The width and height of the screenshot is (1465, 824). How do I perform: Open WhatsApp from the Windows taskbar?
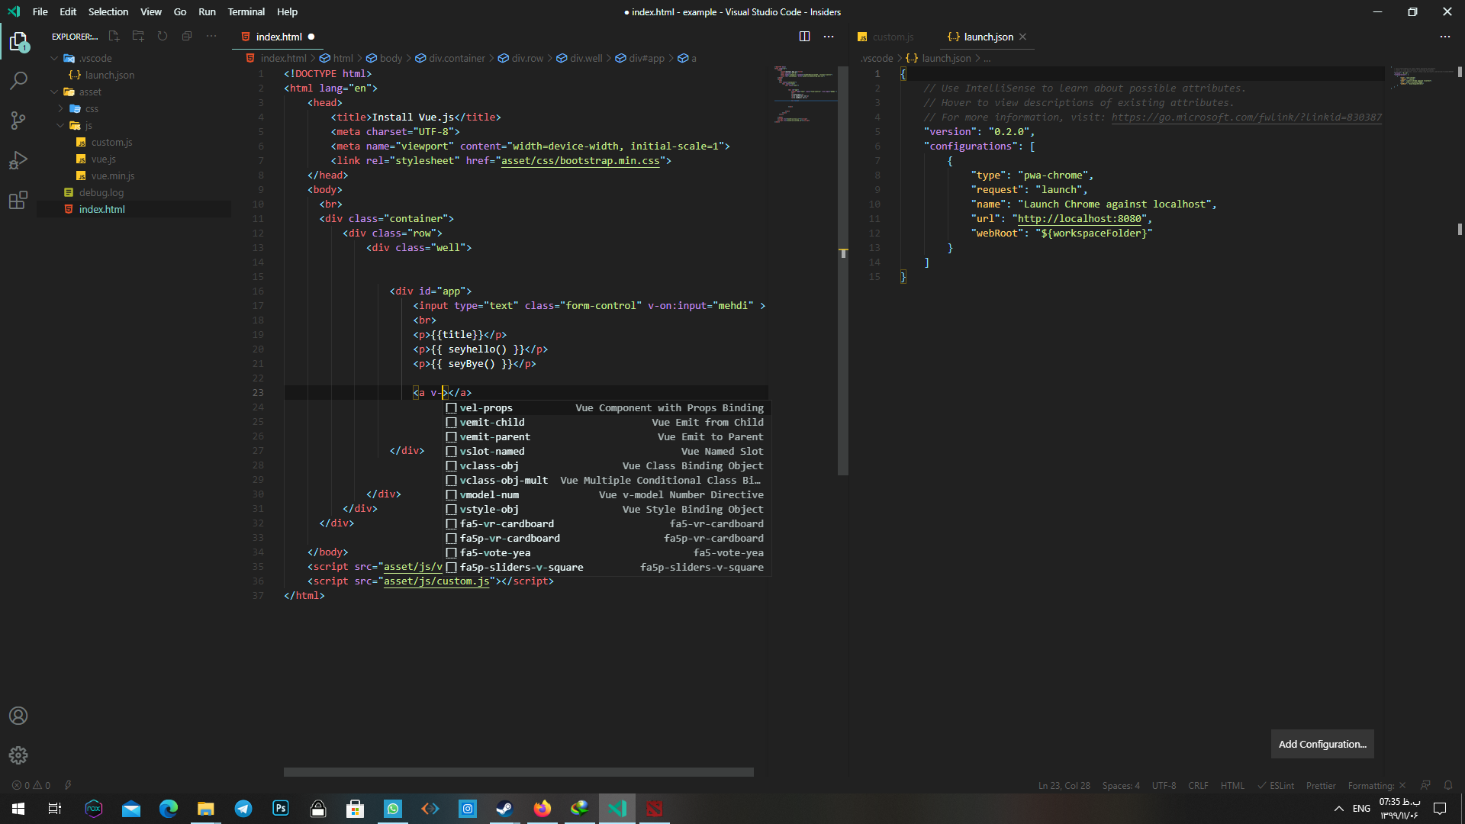tap(392, 808)
